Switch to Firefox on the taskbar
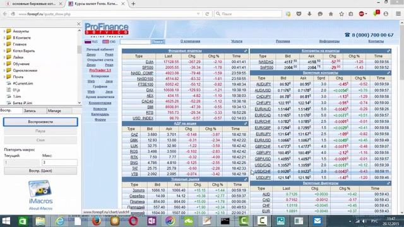Screen dimensions: 404x227 [97, 221]
